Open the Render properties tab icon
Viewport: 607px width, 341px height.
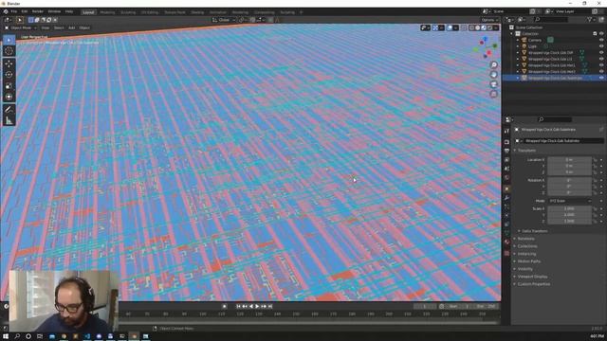pyautogui.click(x=506, y=142)
